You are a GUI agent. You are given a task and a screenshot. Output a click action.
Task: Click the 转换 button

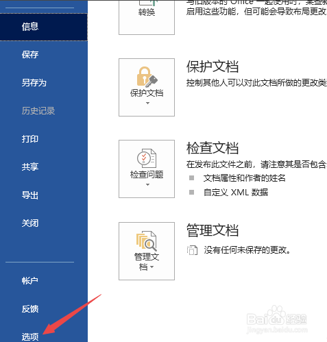coord(147,17)
